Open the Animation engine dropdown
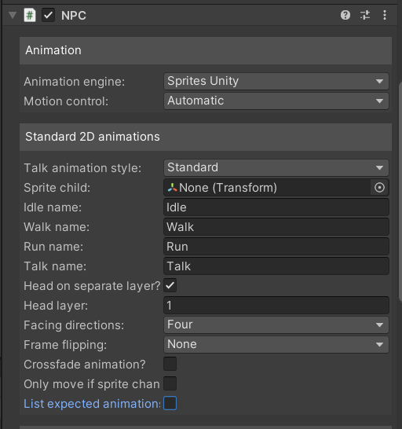 click(x=276, y=81)
